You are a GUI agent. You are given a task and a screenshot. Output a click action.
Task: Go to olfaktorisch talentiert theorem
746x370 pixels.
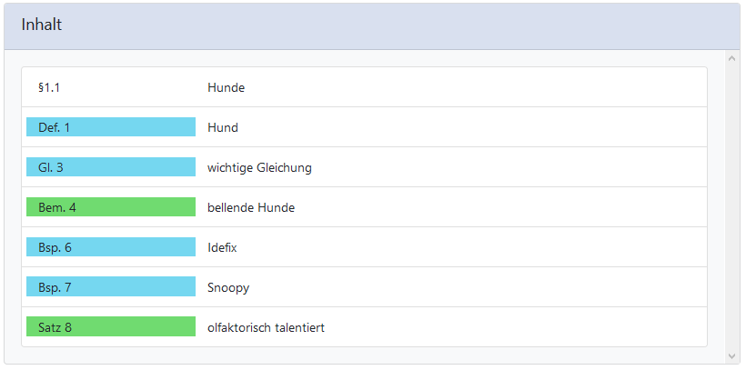[266, 328]
